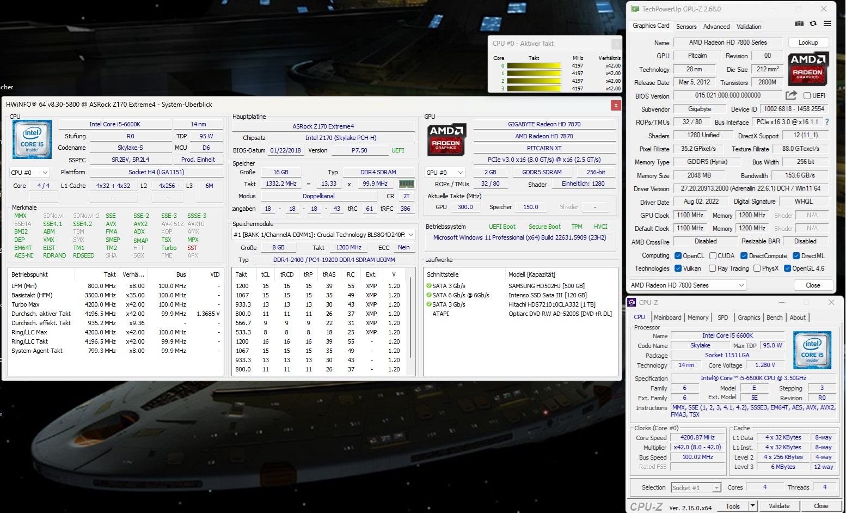Click the ASRock Z170 Extreme4 mainboard name
The image size is (846, 513).
pyautogui.click(x=323, y=126)
